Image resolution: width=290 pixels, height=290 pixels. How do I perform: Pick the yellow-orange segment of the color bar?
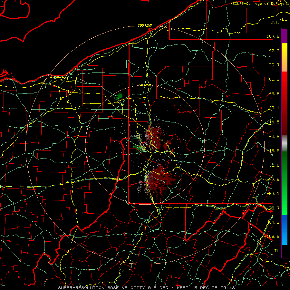[x=285, y=57]
